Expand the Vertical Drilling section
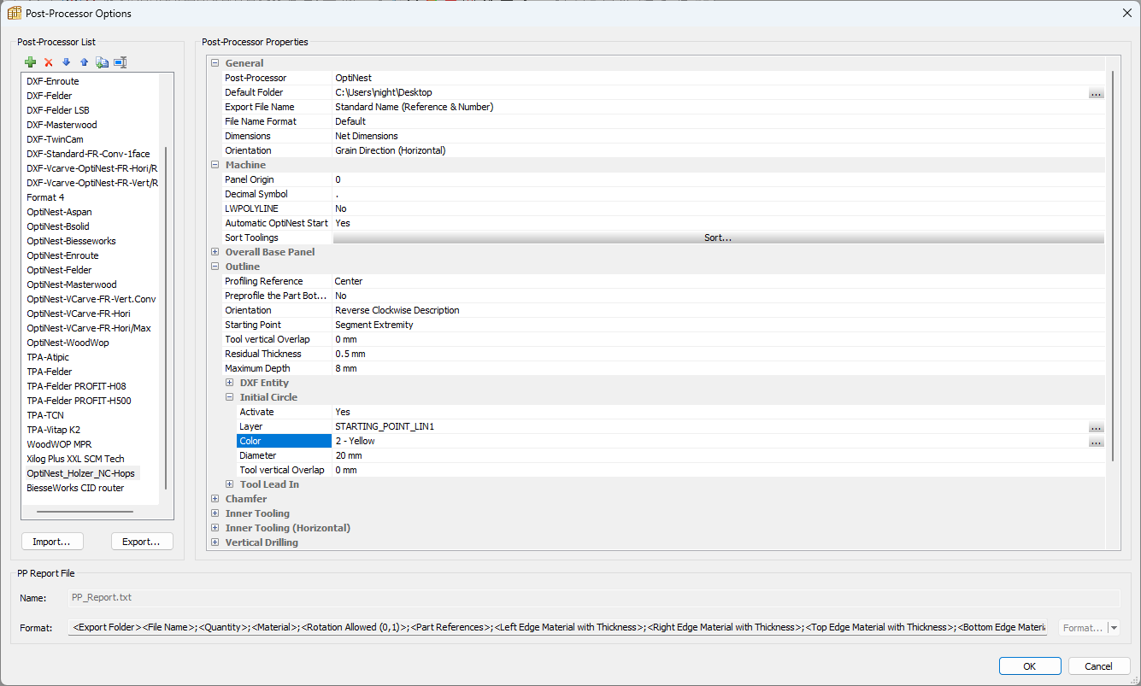 215,542
